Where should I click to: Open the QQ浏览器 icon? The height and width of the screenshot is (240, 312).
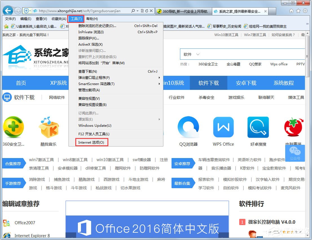click(188, 127)
